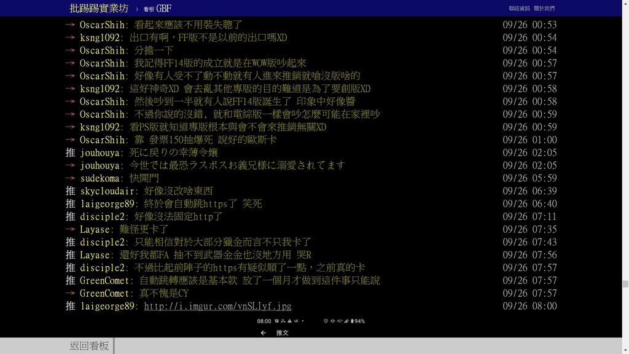Click the breadcrumb chevron after 批踢踢實業坊
Image resolution: width=629 pixels, height=354 pixels.
[137, 9]
